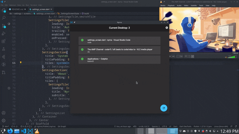The height and width of the screenshot is (134, 239).
Task: Select Dart language mode in status bar
Action: tap(175, 126)
